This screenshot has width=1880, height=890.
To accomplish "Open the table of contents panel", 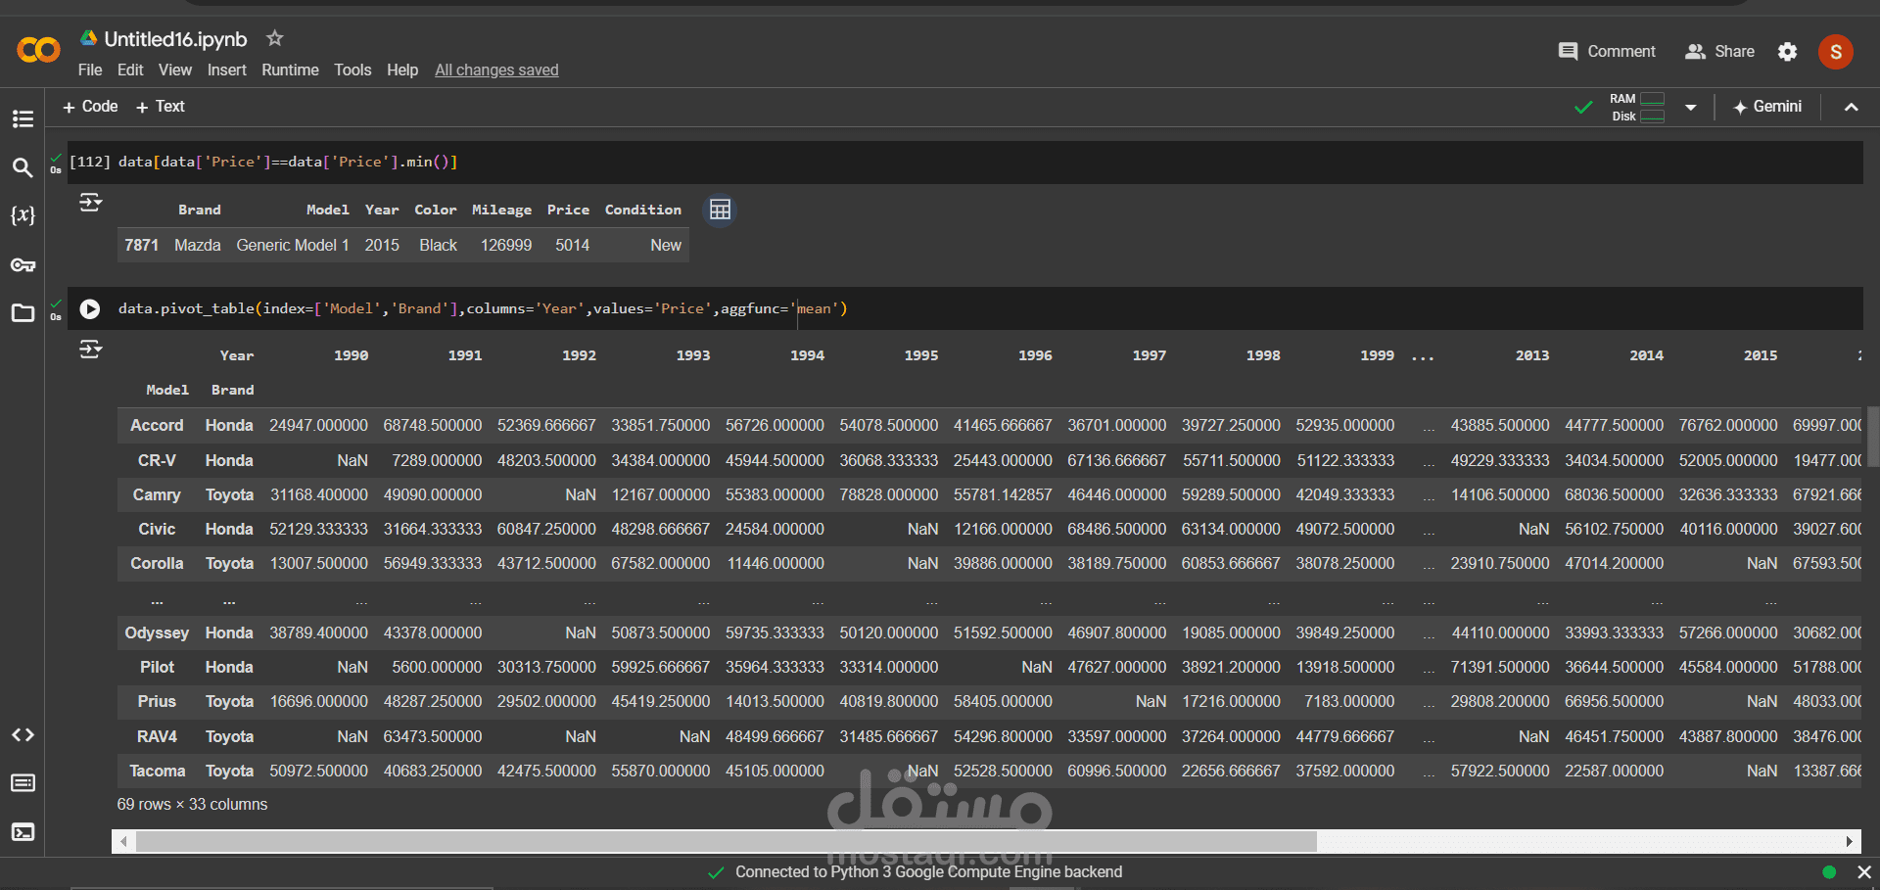I will [x=23, y=119].
